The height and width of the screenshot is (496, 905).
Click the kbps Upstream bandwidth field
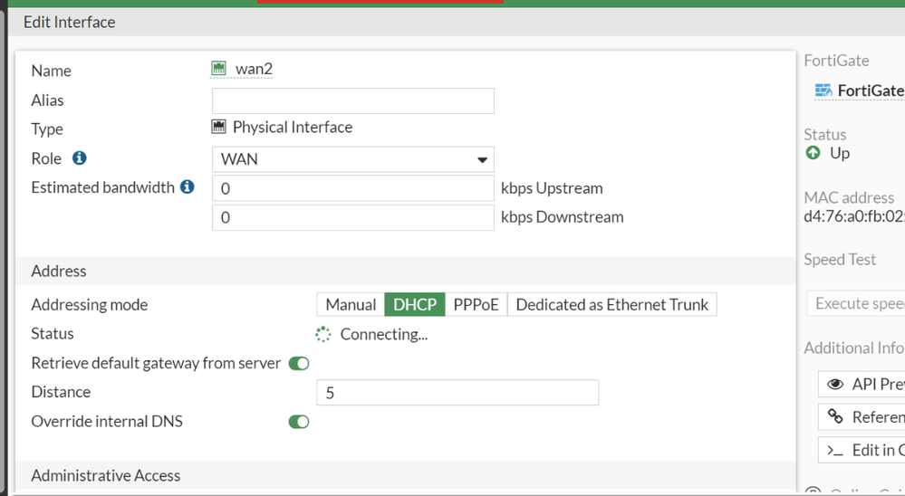[x=352, y=188]
